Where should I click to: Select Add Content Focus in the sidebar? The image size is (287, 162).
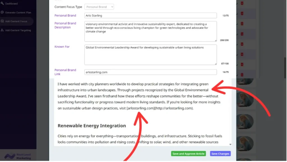point(16,22)
